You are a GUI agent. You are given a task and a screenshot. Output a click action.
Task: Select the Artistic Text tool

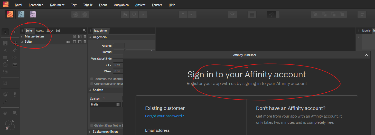(5, 50)
